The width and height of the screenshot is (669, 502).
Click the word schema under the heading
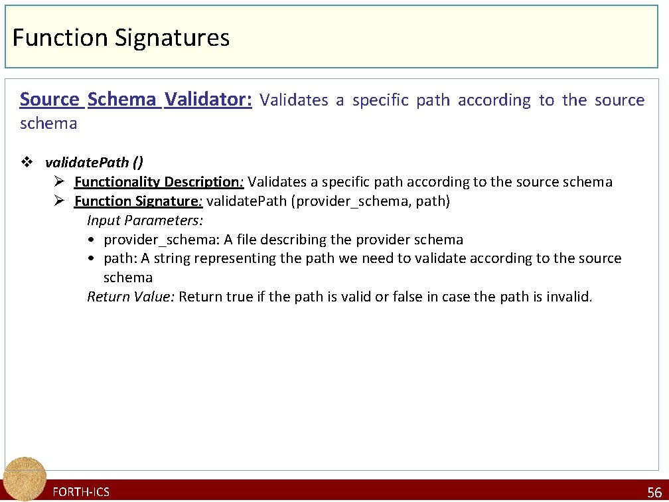tap(48, 124)
